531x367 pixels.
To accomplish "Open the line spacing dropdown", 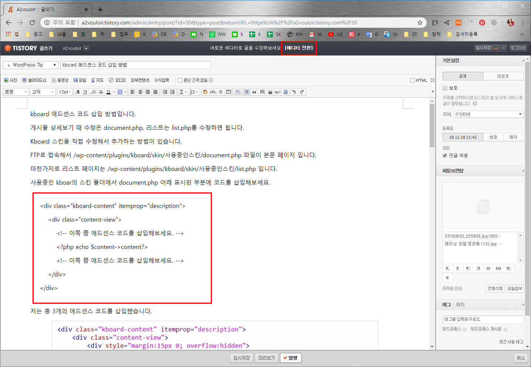I will point(183,92).
